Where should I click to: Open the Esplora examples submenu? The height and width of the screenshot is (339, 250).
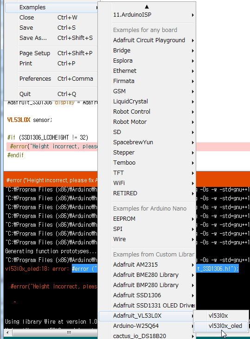point(147,61)
